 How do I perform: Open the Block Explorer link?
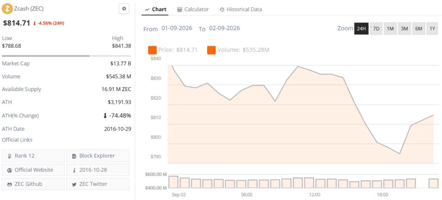coord(98,156)
